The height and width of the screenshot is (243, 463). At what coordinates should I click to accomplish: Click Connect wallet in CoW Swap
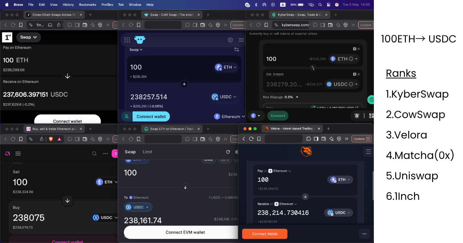[151, 116]
